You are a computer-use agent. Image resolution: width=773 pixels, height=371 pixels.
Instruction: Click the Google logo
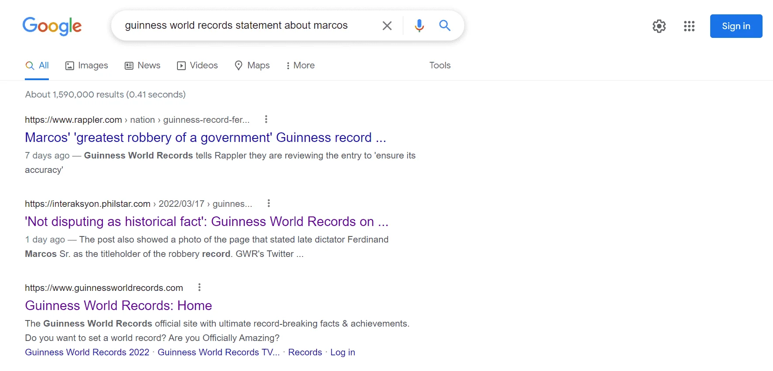pyautogui.click(x=52, y=26)
